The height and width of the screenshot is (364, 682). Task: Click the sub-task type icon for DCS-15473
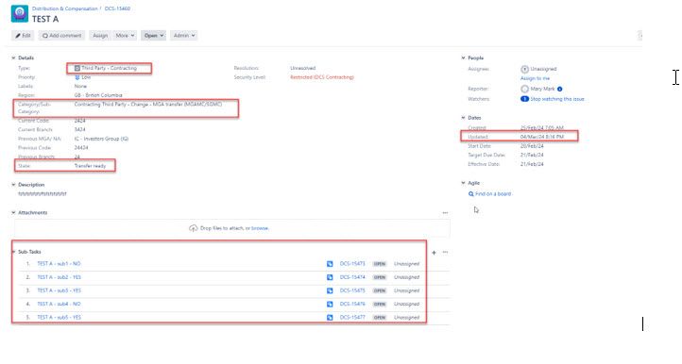coord(330,264)
